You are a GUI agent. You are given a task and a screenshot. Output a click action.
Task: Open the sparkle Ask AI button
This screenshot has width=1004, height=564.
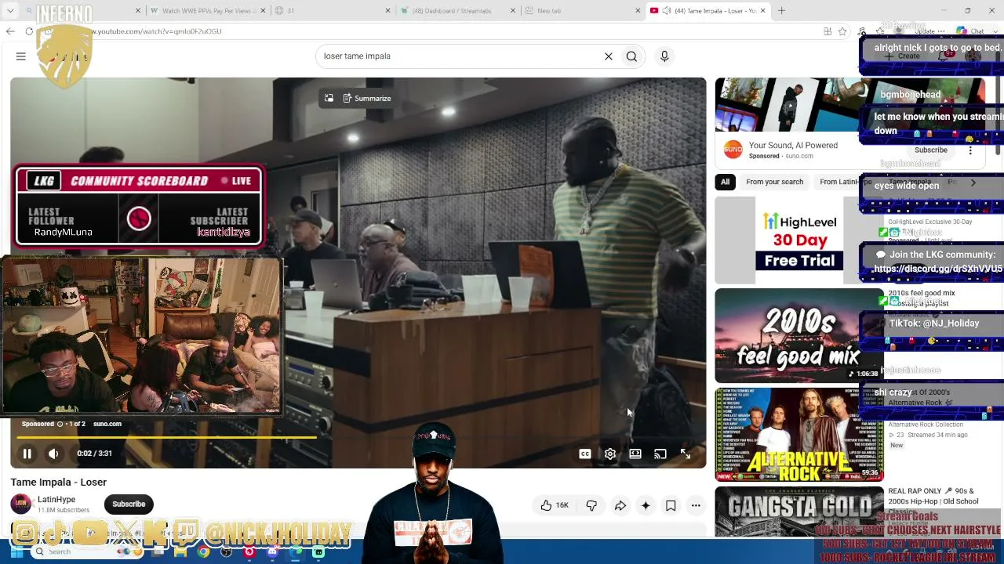click(646, 505)
